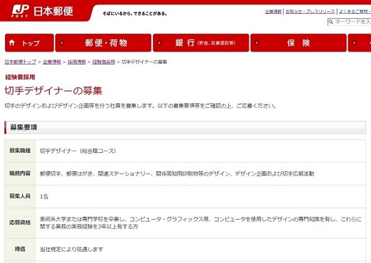The width and height of the screenshot is (371, 263).
Task: Open the 保険 navigation tab
Action: pos(298,43)
